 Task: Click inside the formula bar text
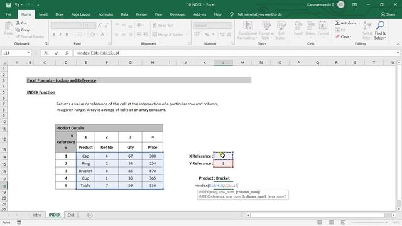234,53
